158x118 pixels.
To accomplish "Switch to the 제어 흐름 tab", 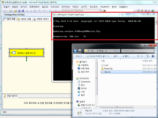I will [9, 19].
